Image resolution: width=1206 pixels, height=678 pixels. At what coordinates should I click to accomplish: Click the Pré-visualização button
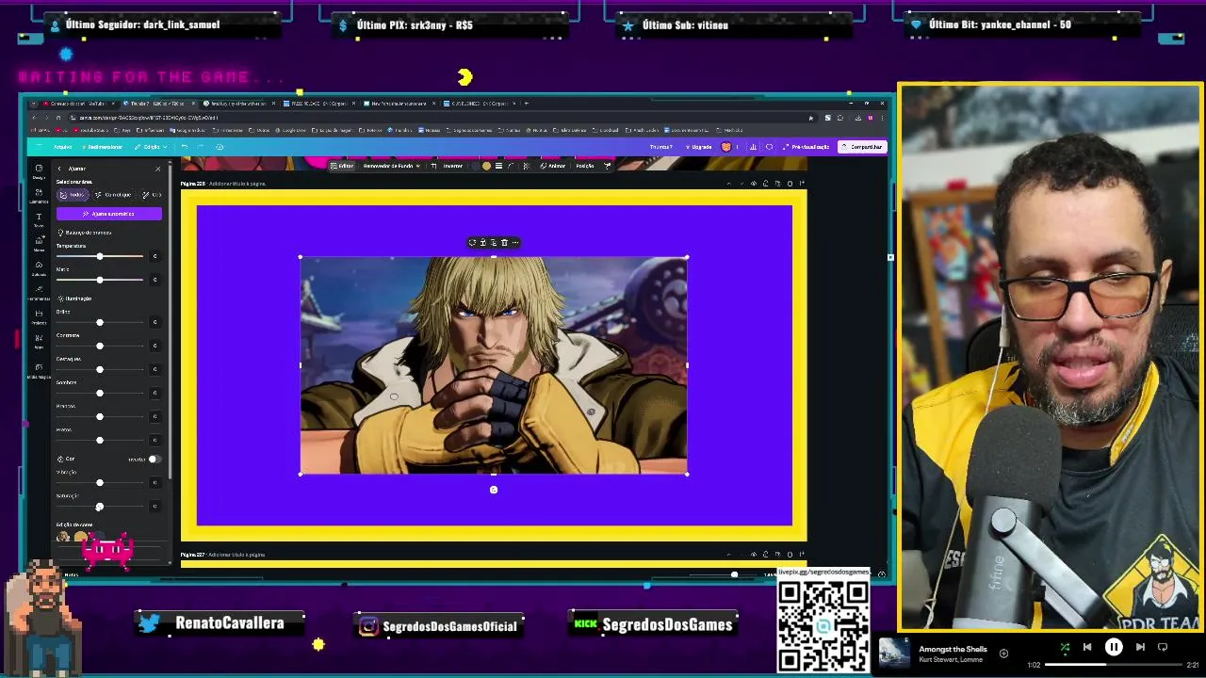pos(807,147)
